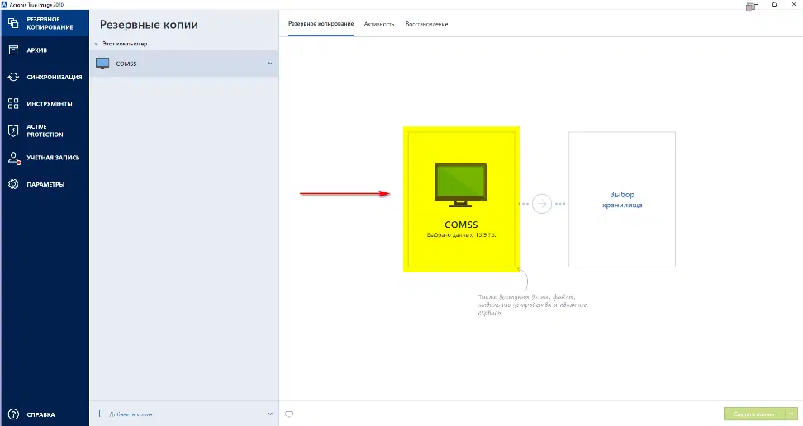This screenshot has width=803, height=426.
Task: Expand the COMSS backup entry chevron
Action: pyautogui.click(x=270, y=64)
